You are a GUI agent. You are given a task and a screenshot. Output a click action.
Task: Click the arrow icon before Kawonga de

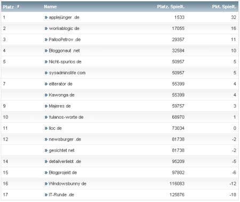pyautogui.click(x=46, y=95)
